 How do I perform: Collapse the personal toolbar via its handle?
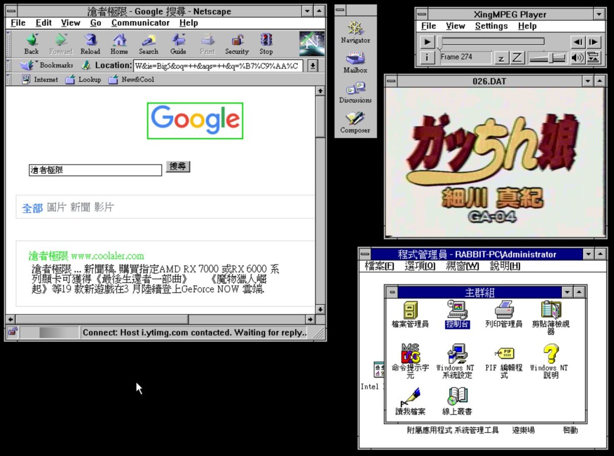[8, 80]
